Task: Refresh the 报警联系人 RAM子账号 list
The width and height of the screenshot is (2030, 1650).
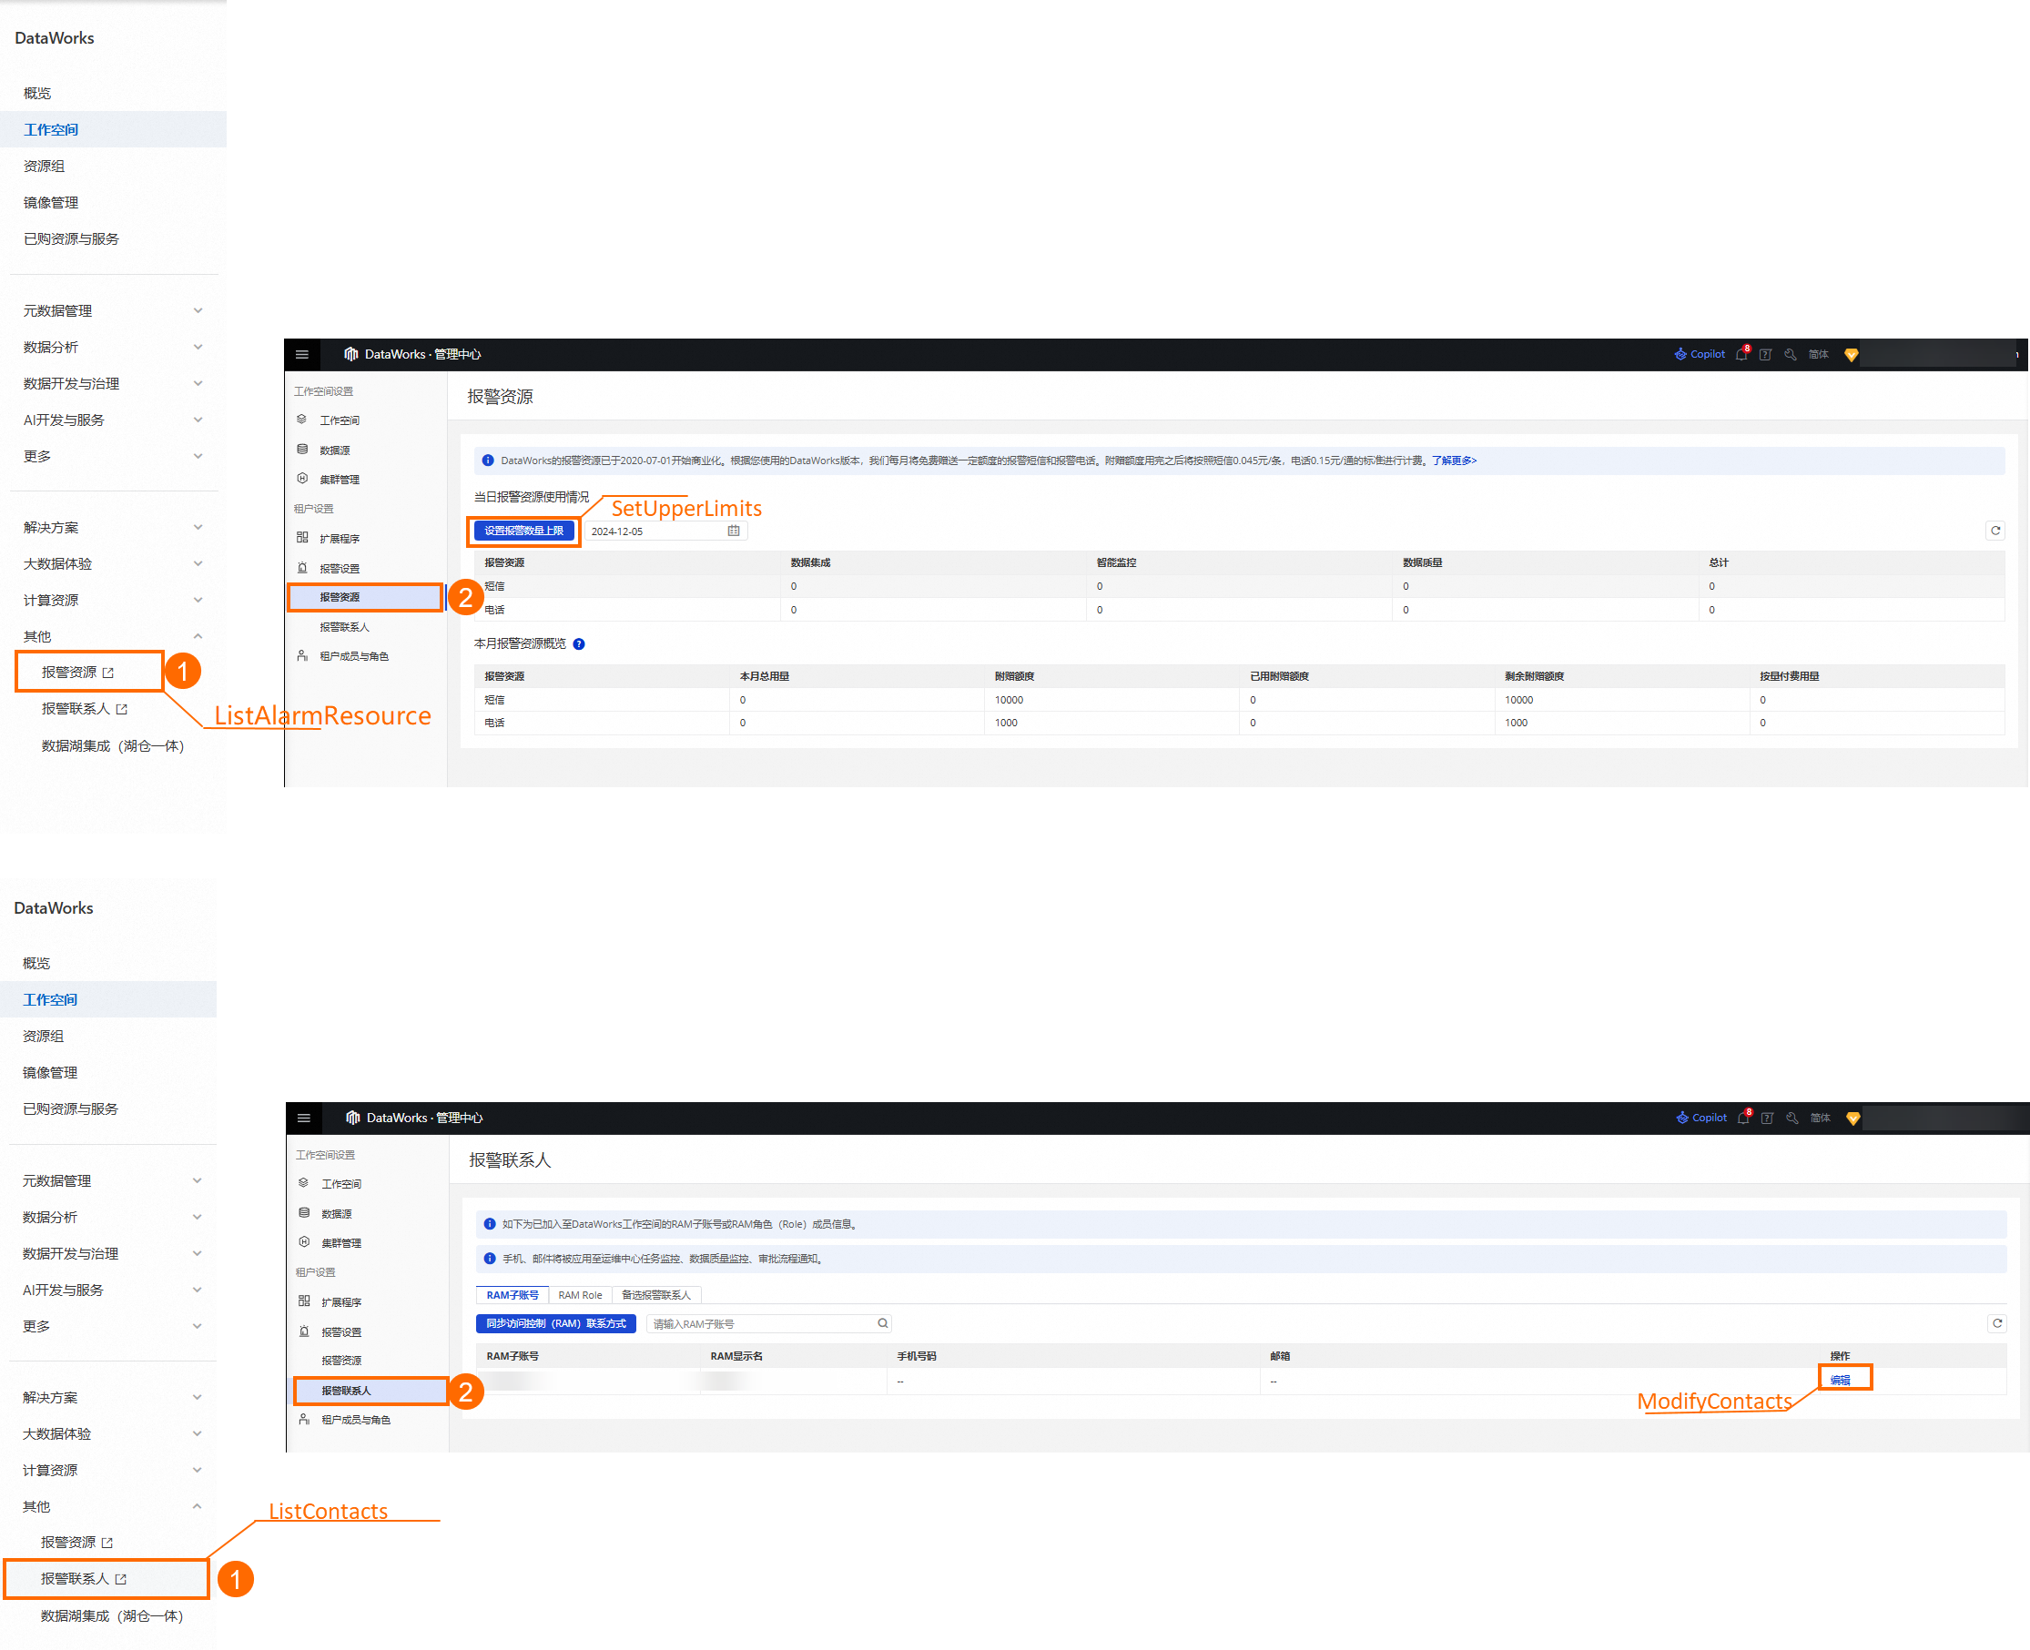Action: pos(1997,1324)
